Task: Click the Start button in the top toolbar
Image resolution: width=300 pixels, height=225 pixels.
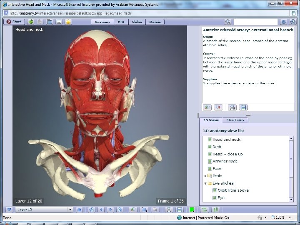Action: (x=14, y=22)
